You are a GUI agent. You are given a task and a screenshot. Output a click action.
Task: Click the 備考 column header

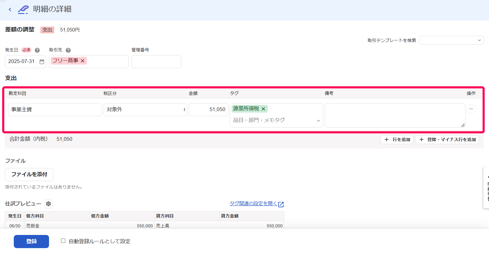(x=329, y=93)
